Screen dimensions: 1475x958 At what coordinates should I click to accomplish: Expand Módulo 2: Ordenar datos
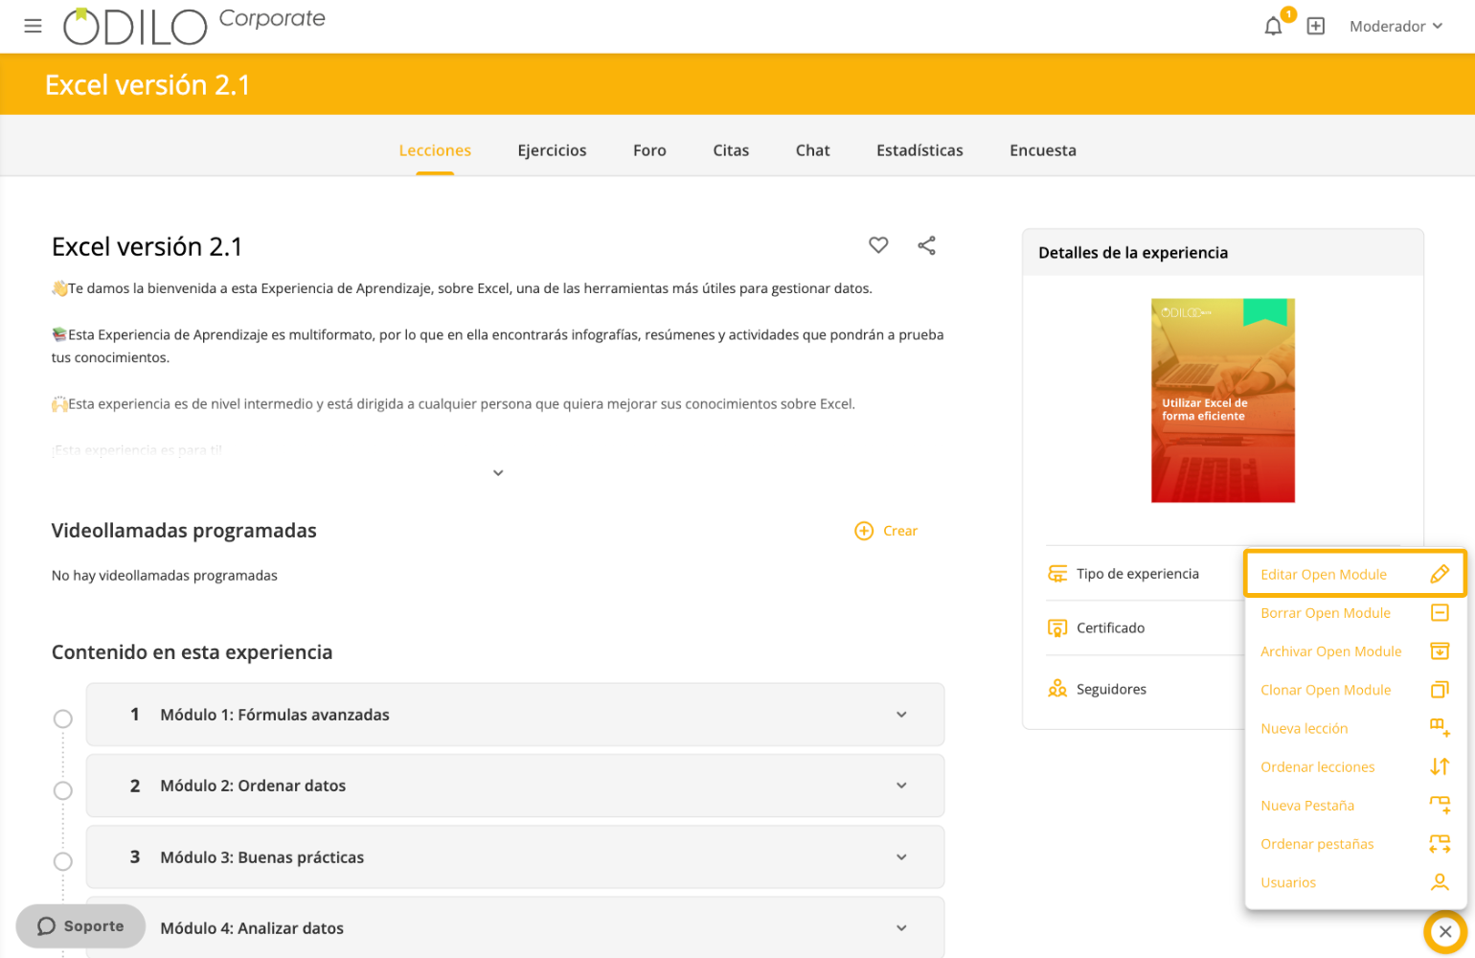[515, 786]
